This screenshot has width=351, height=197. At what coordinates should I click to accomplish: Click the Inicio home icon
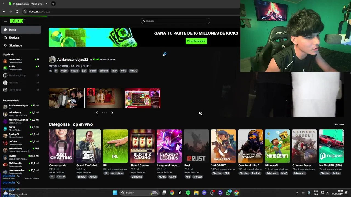(x=5, y=30)
